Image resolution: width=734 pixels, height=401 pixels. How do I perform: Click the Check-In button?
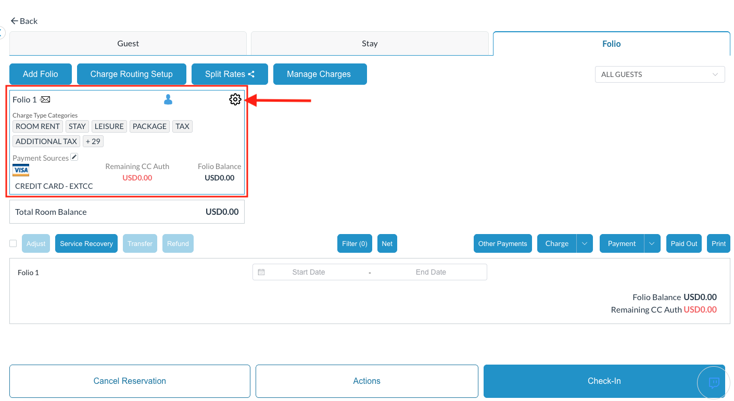pyautogui.click(x=604, y=381)
